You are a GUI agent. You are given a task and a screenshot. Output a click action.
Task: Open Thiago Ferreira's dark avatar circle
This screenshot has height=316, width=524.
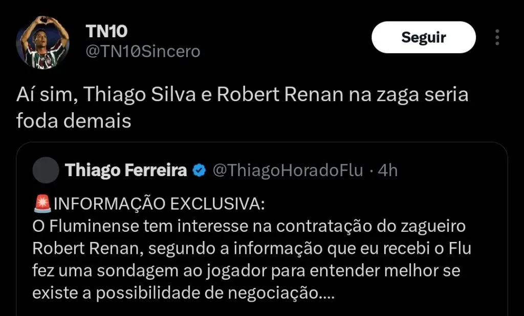pos(46,170)
